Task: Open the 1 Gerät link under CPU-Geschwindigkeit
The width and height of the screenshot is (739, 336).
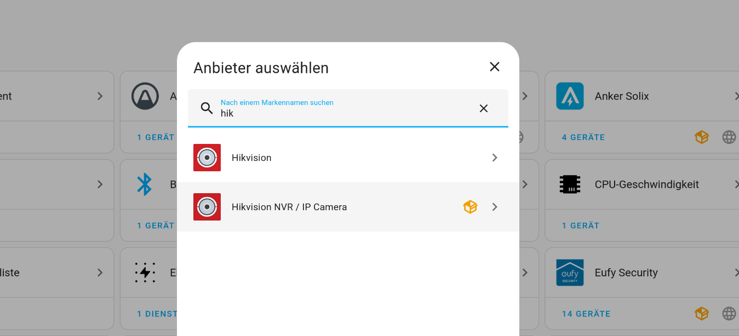Action: pos(581,225)
